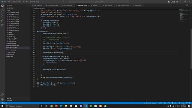Open test.php in the Explorer file tree
192x108 pixels.
coord(18,57)
